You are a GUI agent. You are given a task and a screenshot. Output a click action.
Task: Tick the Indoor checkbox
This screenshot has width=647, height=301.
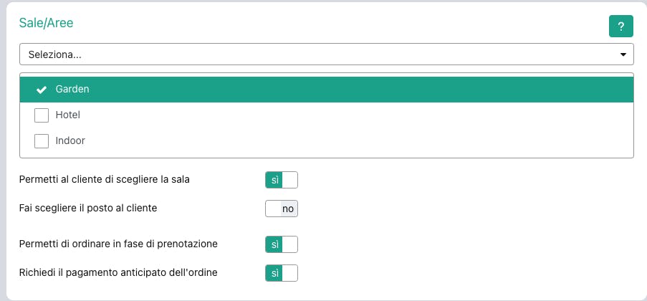tap(42, 141)
